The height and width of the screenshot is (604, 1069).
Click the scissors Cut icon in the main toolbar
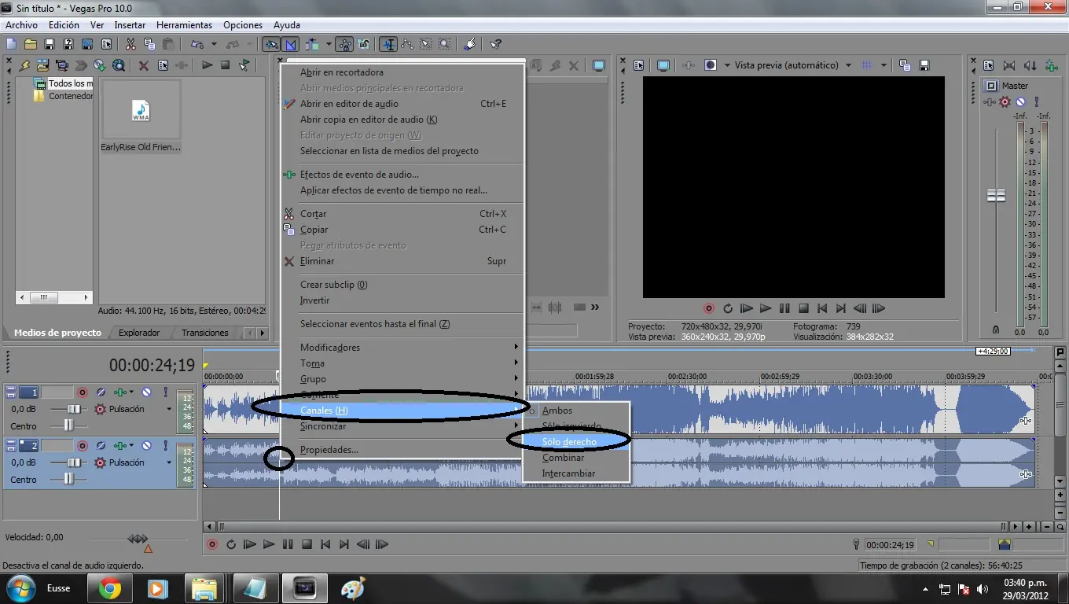(x=130, y=44)
